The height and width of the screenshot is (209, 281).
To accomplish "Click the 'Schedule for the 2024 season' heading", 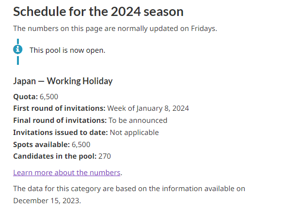I will coord(98,12).
